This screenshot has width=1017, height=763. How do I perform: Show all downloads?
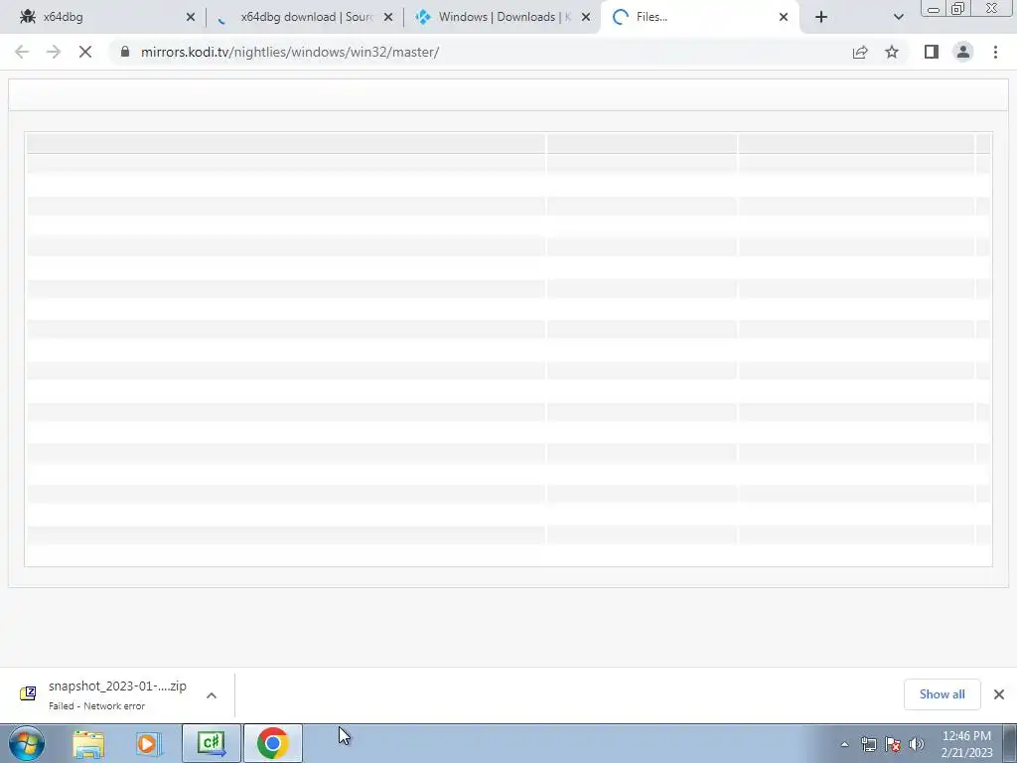[942, 694]
